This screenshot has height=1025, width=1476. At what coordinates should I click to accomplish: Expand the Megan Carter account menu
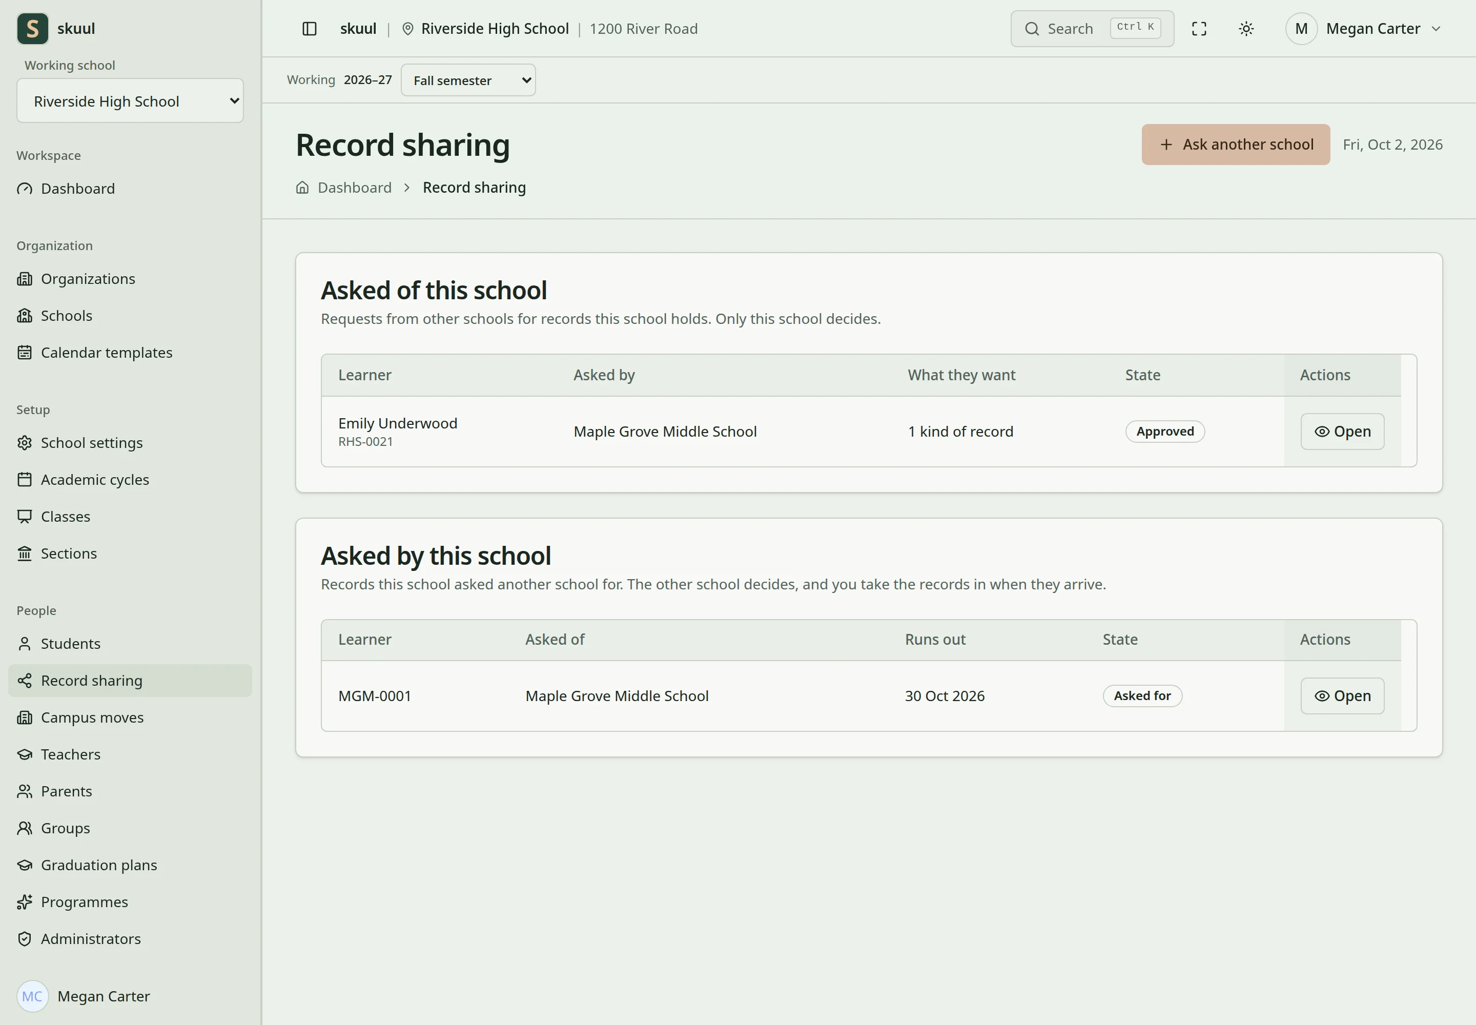coord(1365,29)
